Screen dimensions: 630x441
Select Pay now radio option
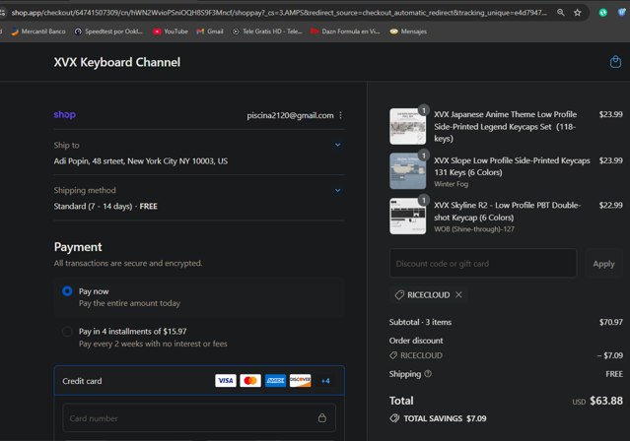67,291
